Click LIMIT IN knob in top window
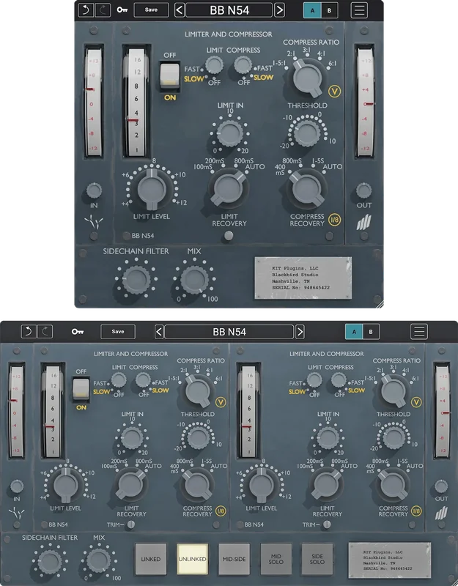This screenshot has height=586, width=458. (x=229, y=133)
